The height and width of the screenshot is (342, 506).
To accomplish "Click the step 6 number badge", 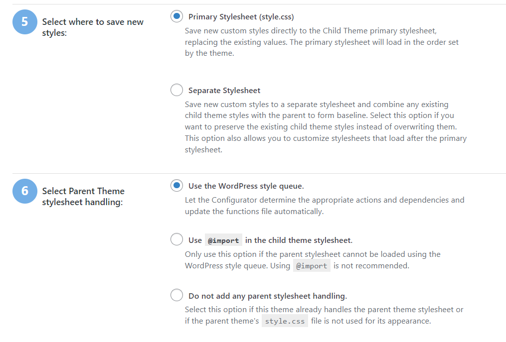I will point(25,191).
